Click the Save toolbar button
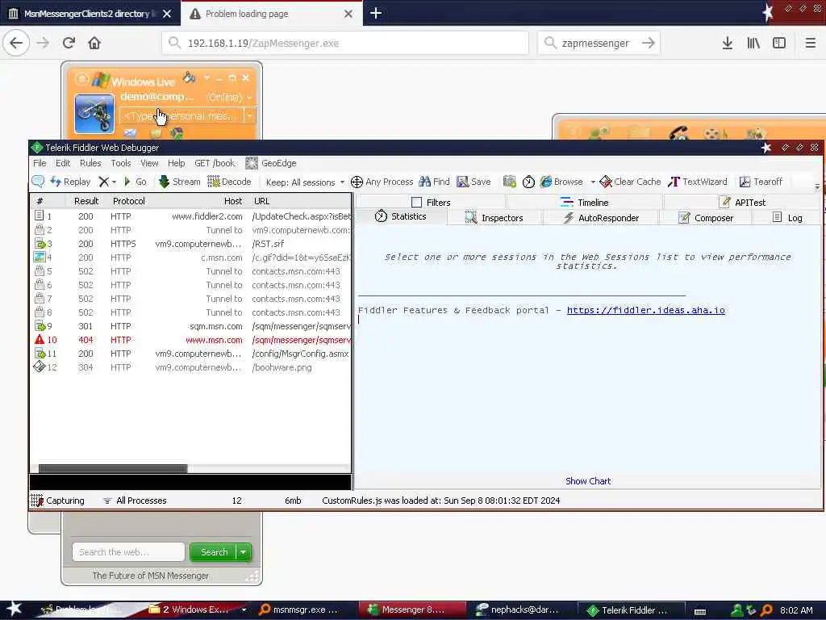 point(473,182)
